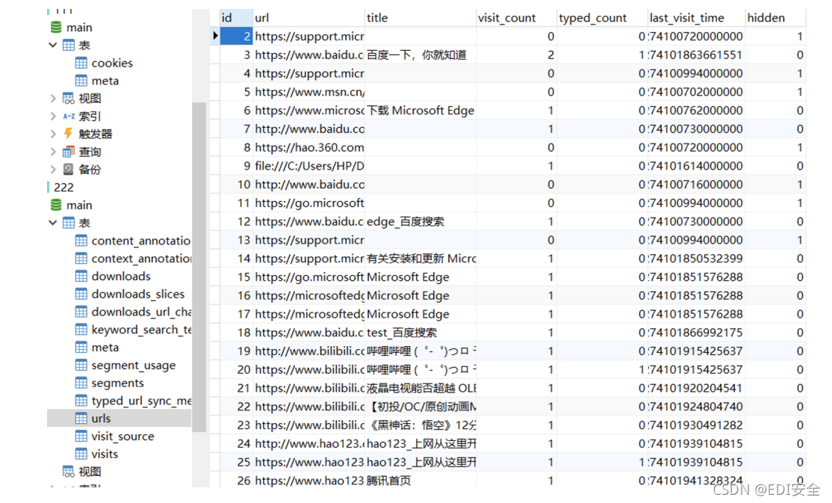The image size is (832, 503).
Task: Click url cell https://www.msn.cn/
Action: click(309, 92)
